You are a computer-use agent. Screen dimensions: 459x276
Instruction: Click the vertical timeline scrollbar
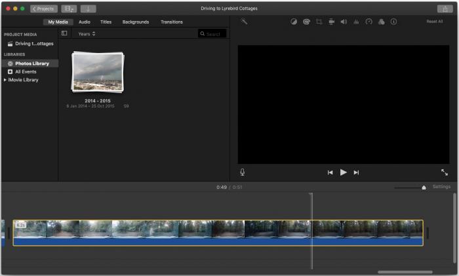tap(454, 228)
